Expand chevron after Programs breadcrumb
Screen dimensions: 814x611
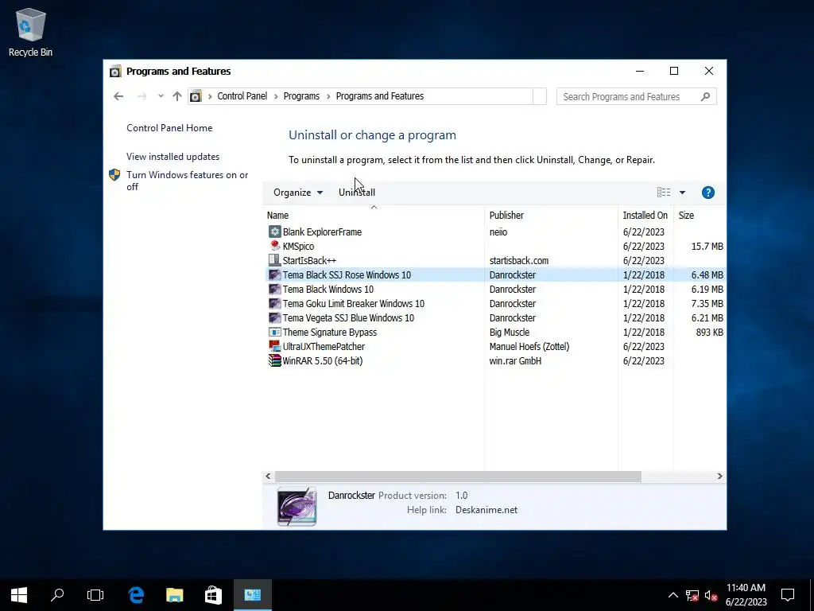328,96
